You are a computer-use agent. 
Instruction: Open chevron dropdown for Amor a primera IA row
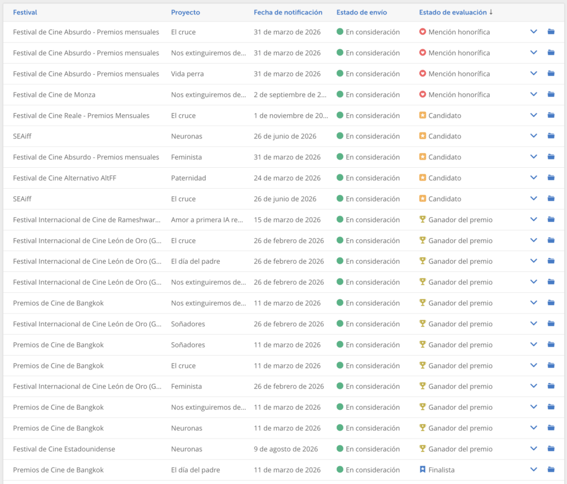(534, 220)
